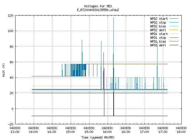Image resolution: width=187 pixels, height=140 pixels.
Task: Click the 'NPD2 start' legend label
Action: [159, 19]
